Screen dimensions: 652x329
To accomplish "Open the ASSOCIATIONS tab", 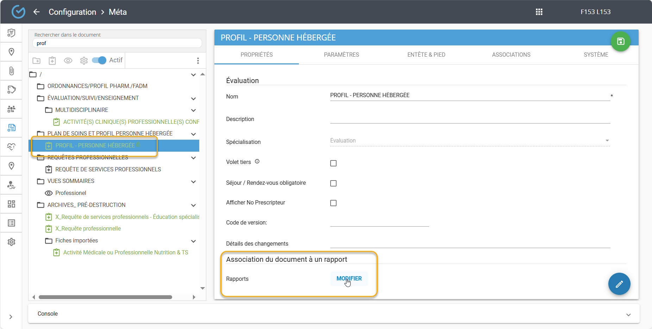I will (511, 55).
